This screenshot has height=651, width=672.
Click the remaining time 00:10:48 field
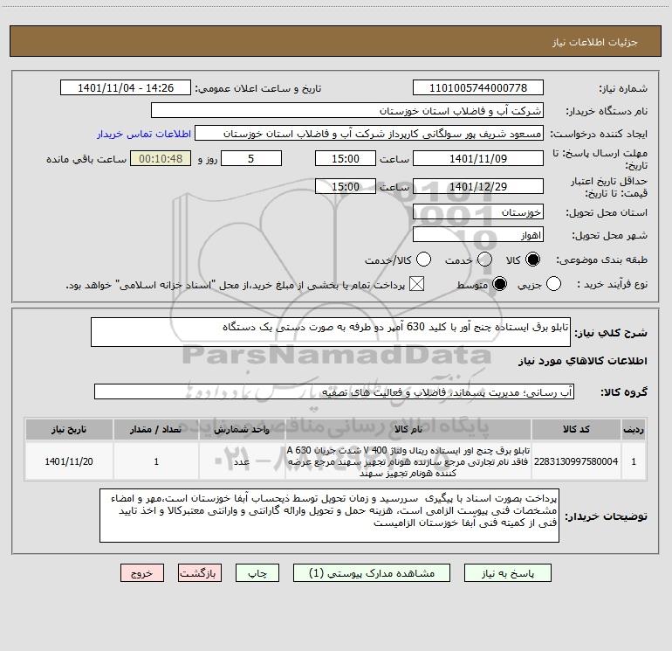[161, 159]
